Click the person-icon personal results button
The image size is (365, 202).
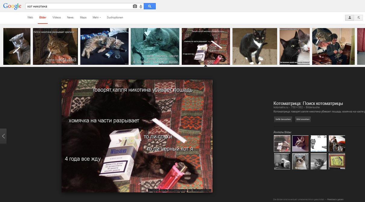pos(350,17)
